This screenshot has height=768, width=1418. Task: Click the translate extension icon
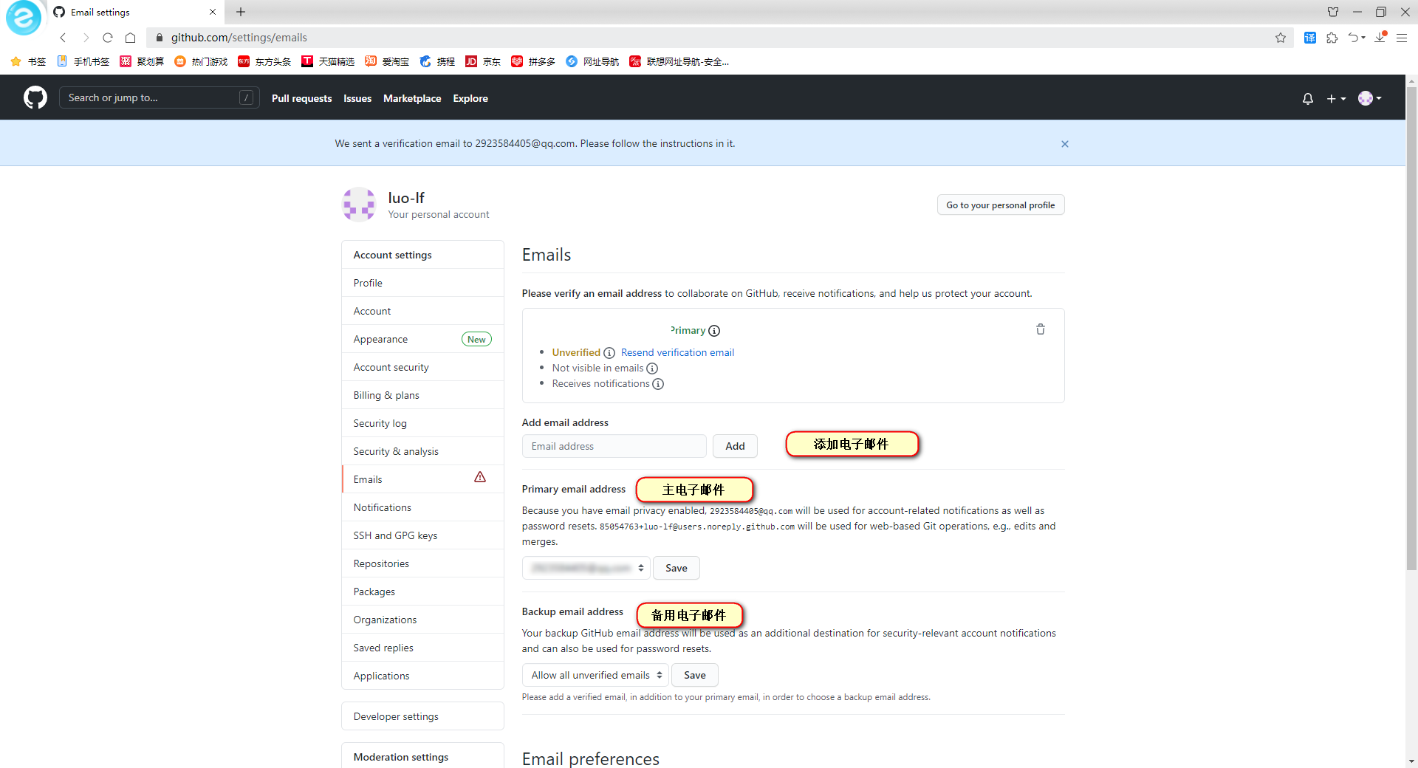point(1309,38)
